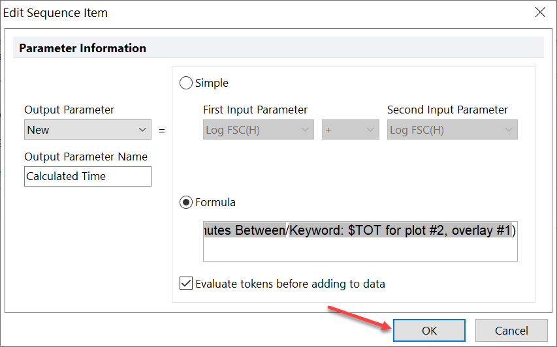Click the Calculated Time name field

(x=88, y=176)
